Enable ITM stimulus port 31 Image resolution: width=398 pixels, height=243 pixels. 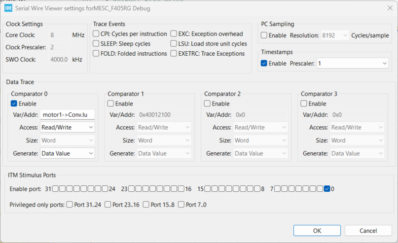click(55, 188)
